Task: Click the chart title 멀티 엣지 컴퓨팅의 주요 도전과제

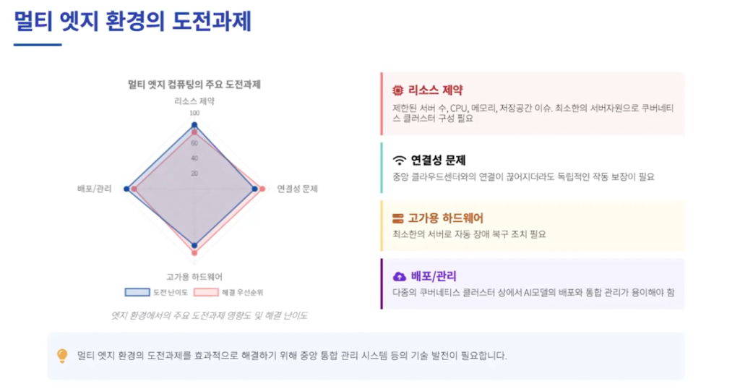Action: point(194,85)
